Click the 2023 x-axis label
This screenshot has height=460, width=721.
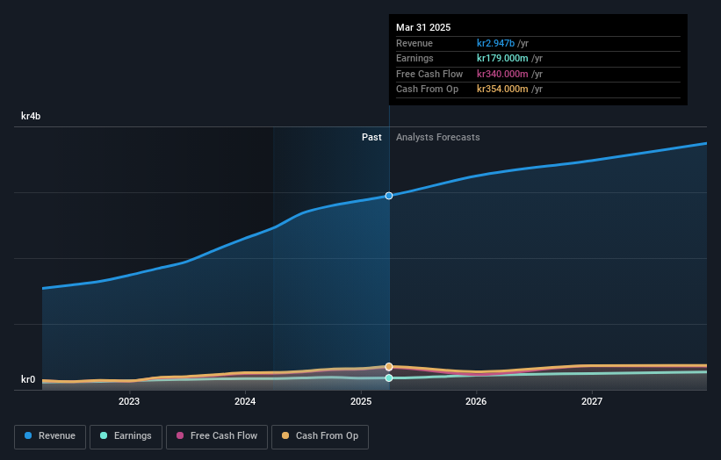click(129, 401)
